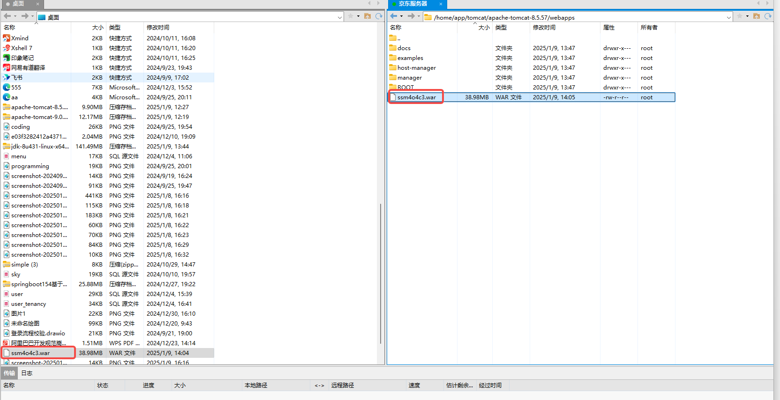Click the bookmark star in remote pane
The image size is (780, 400).
point(740,16)
